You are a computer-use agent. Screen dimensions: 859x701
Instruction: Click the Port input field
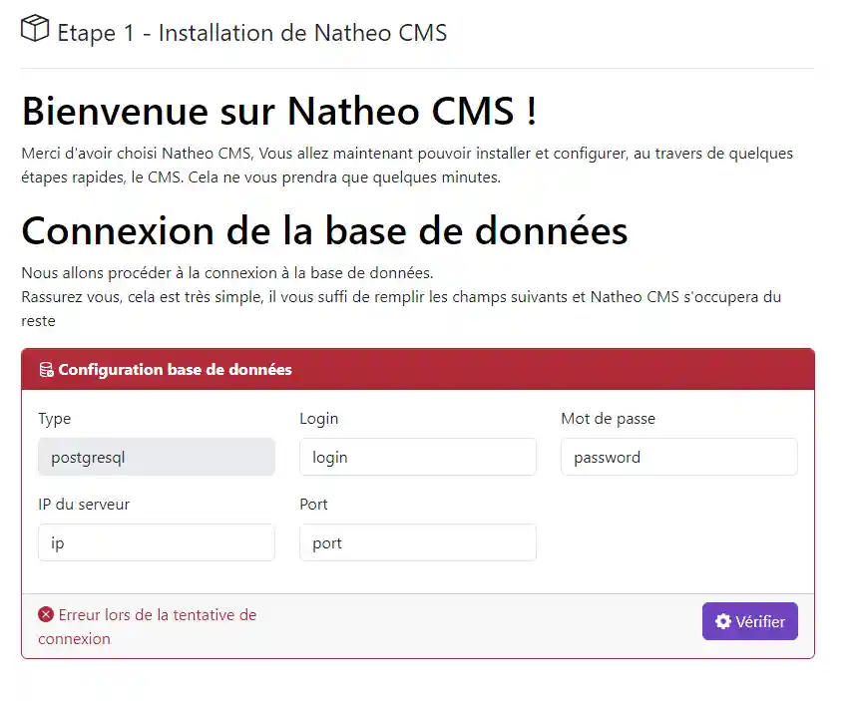(418, 542)
